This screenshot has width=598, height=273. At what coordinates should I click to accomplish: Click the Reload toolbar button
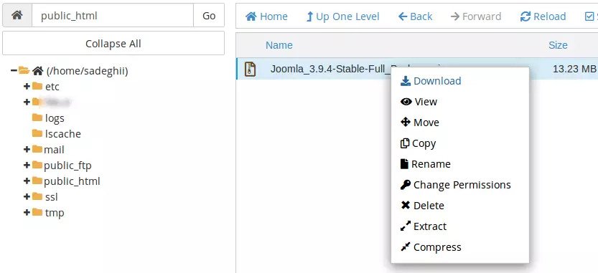coord(543,16)
